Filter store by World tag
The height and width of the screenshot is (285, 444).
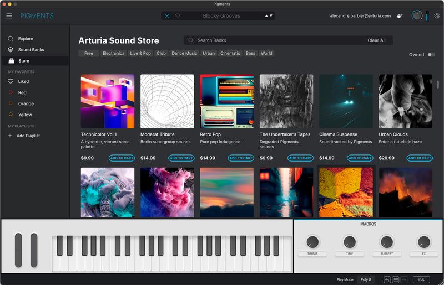point(266,53)
